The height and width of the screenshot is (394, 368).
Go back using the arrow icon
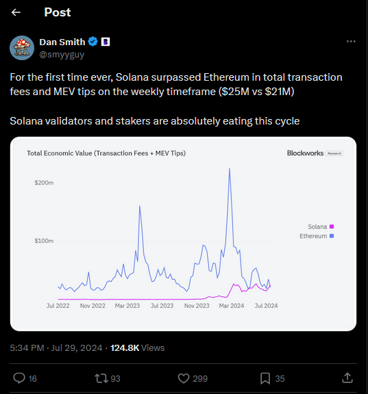pyautogui.click(x=16, y=12)
